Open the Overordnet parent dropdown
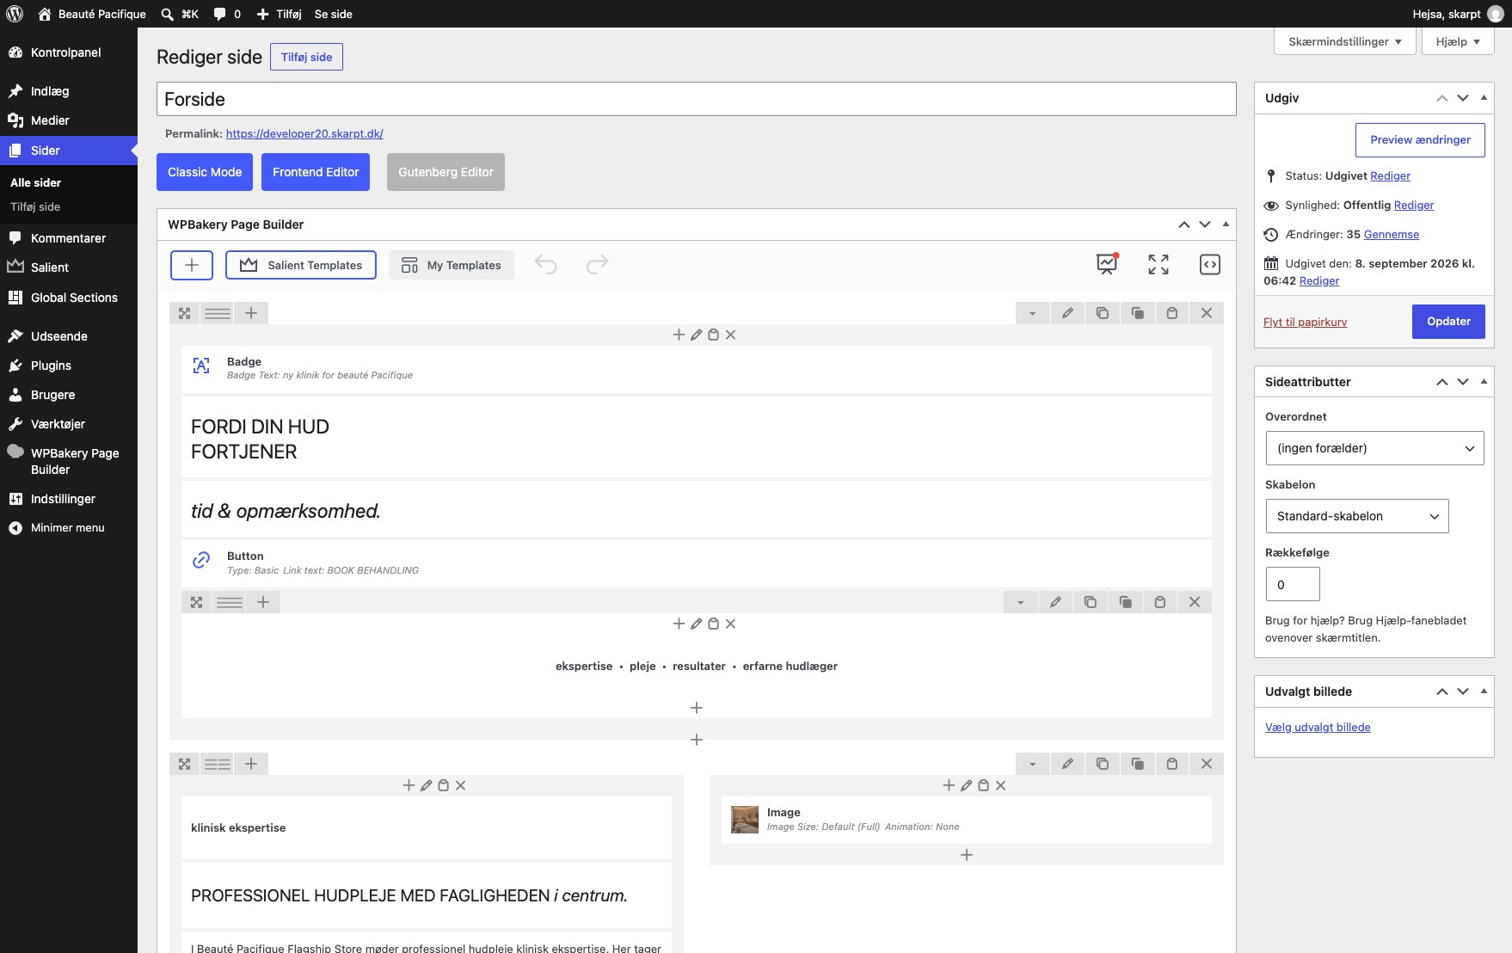The width and height of the screenshot is (1512, 953). (1374, 448)
